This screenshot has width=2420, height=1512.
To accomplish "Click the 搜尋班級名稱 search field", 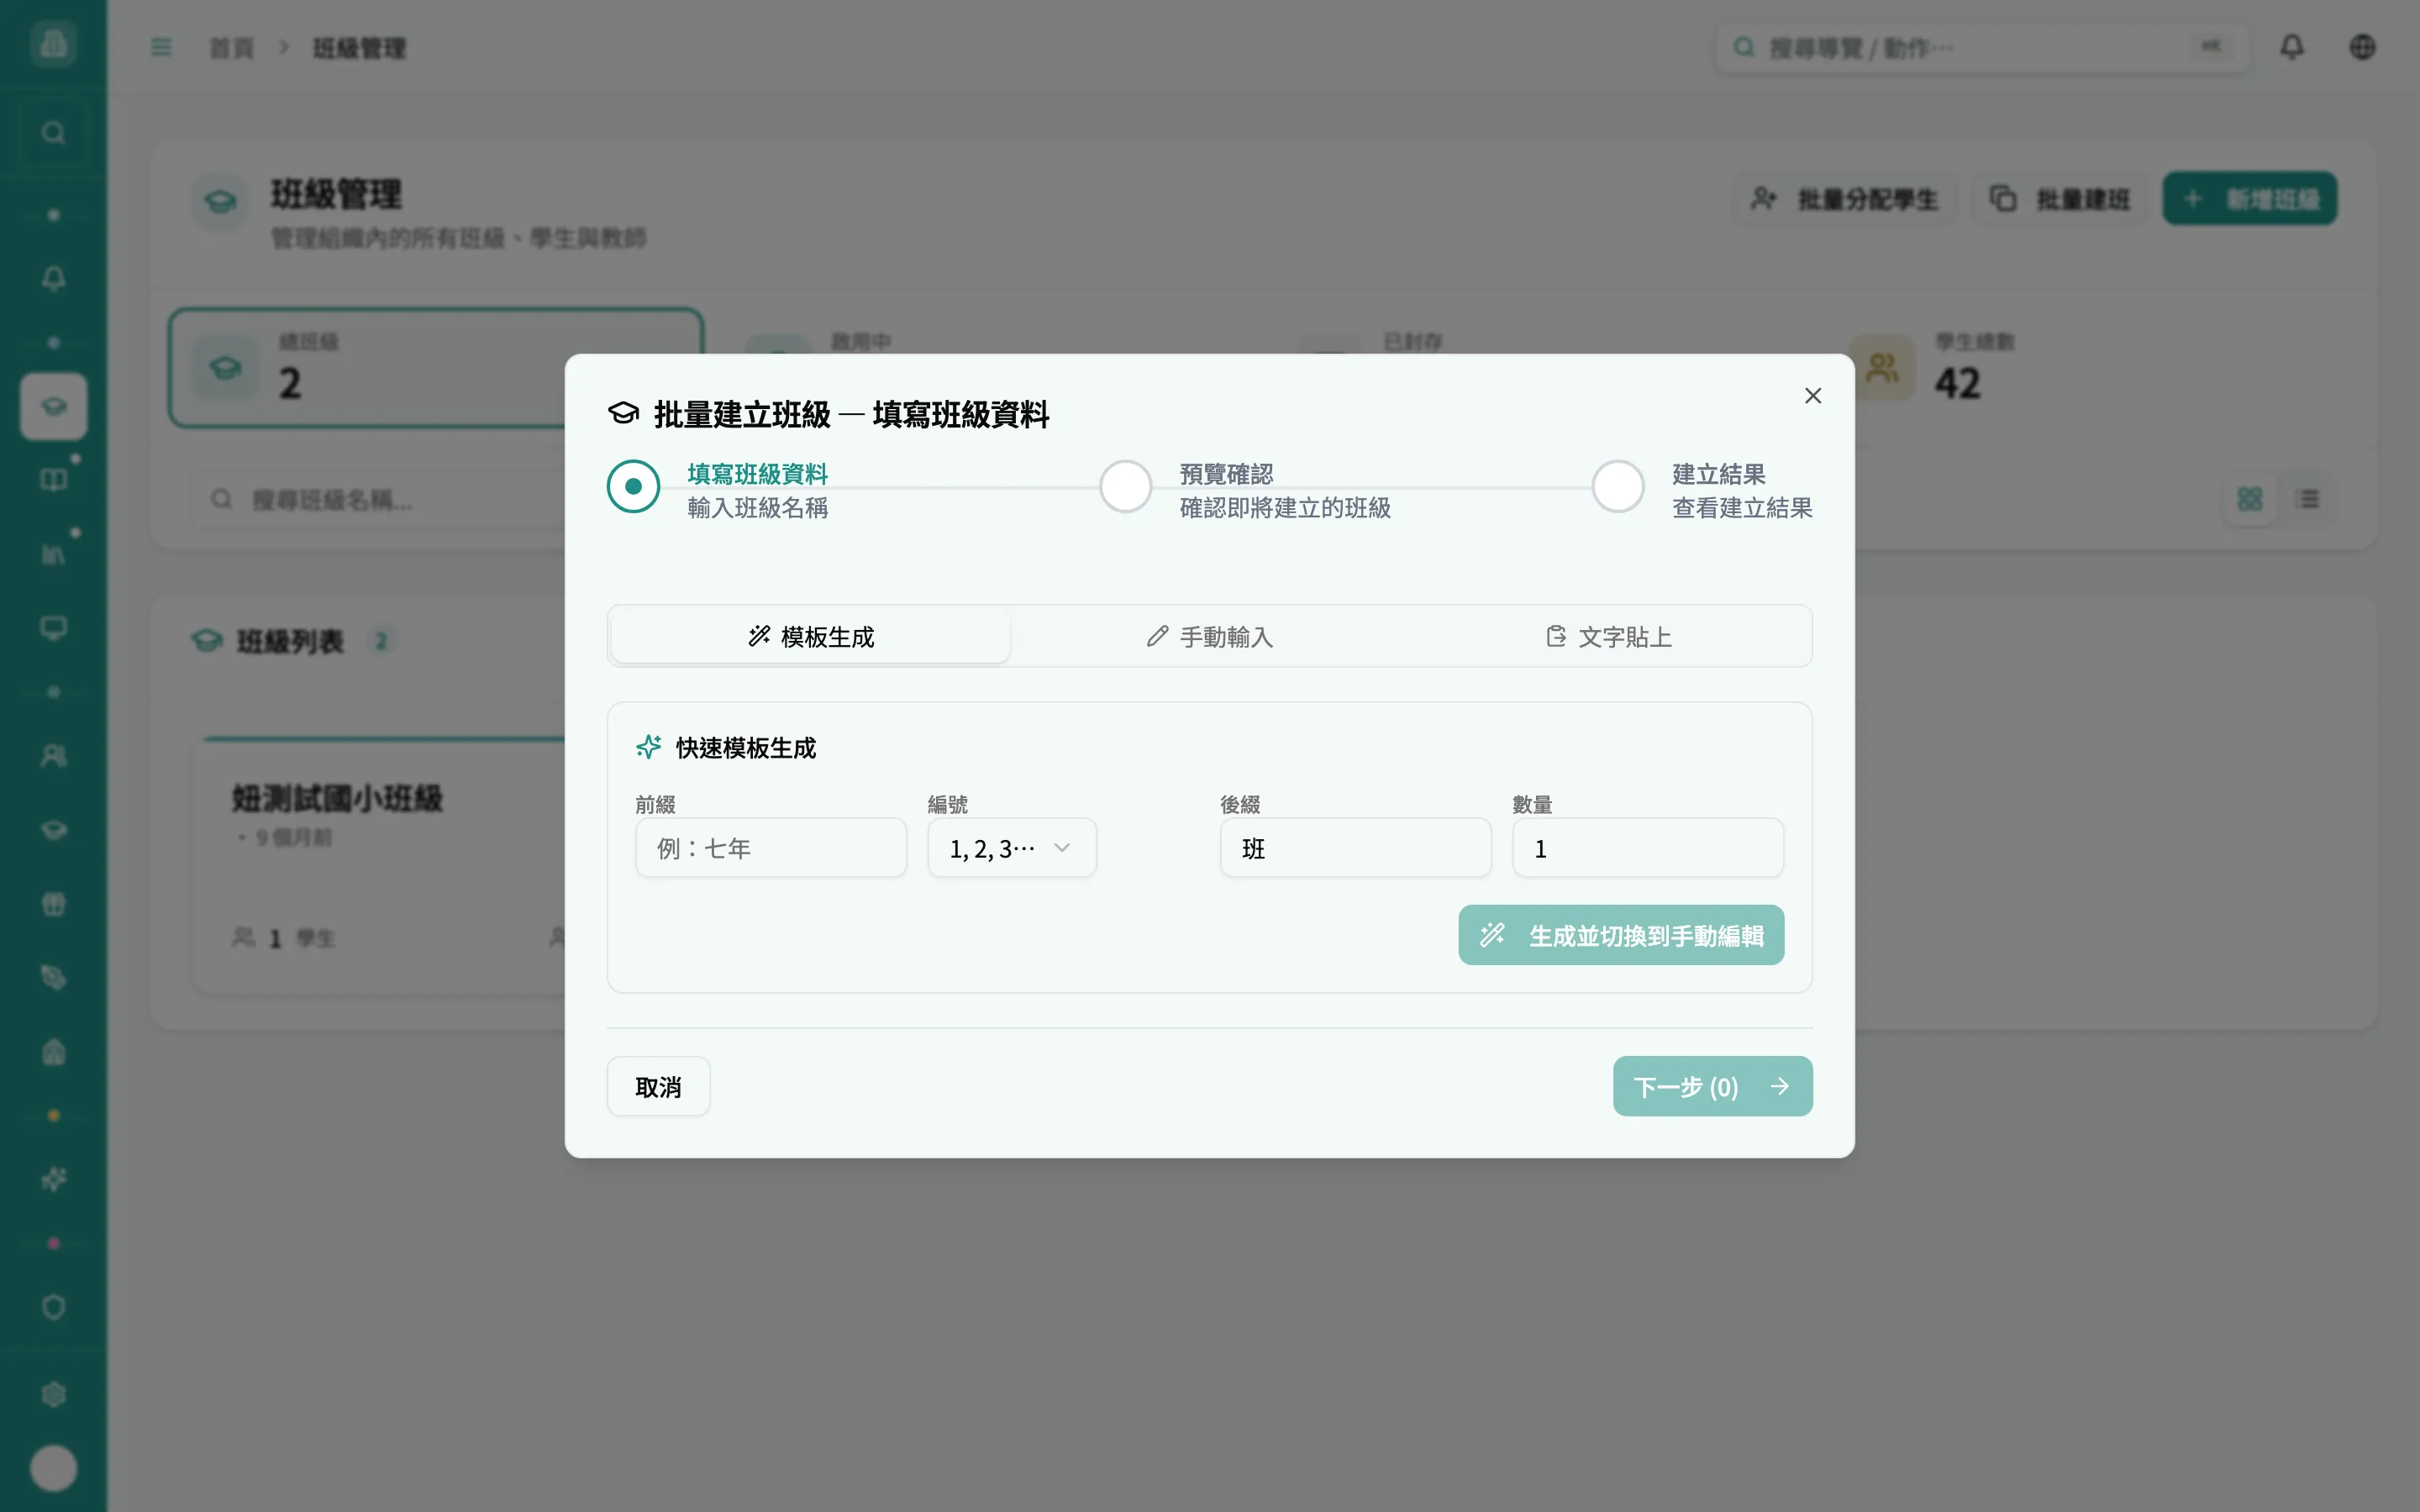I will coord(380,498).
